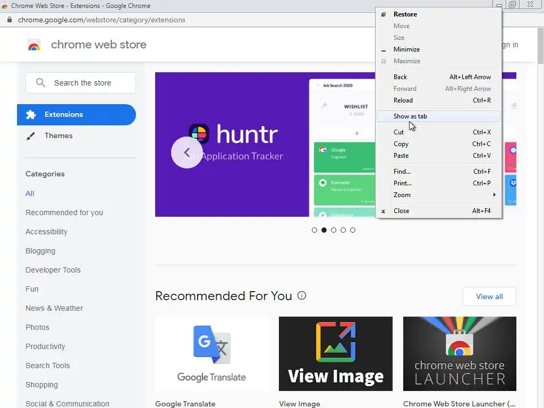The image size is (544, 408).
Task: Select Back in the context menu
Action: tap(438, 77)
